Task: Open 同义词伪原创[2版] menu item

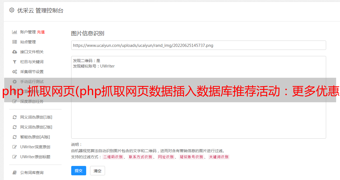Action: click(36, 127)
